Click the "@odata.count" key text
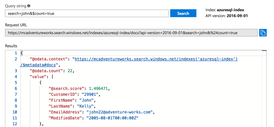The image size is (274, 127). point(46,71)
